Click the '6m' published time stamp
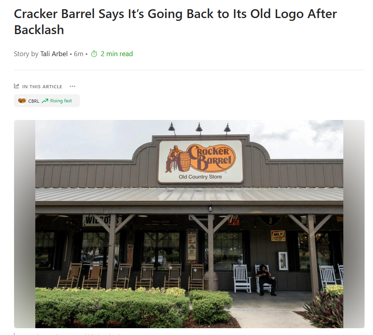The height and width of the screenshot is (335, 373). pos(79,54)
